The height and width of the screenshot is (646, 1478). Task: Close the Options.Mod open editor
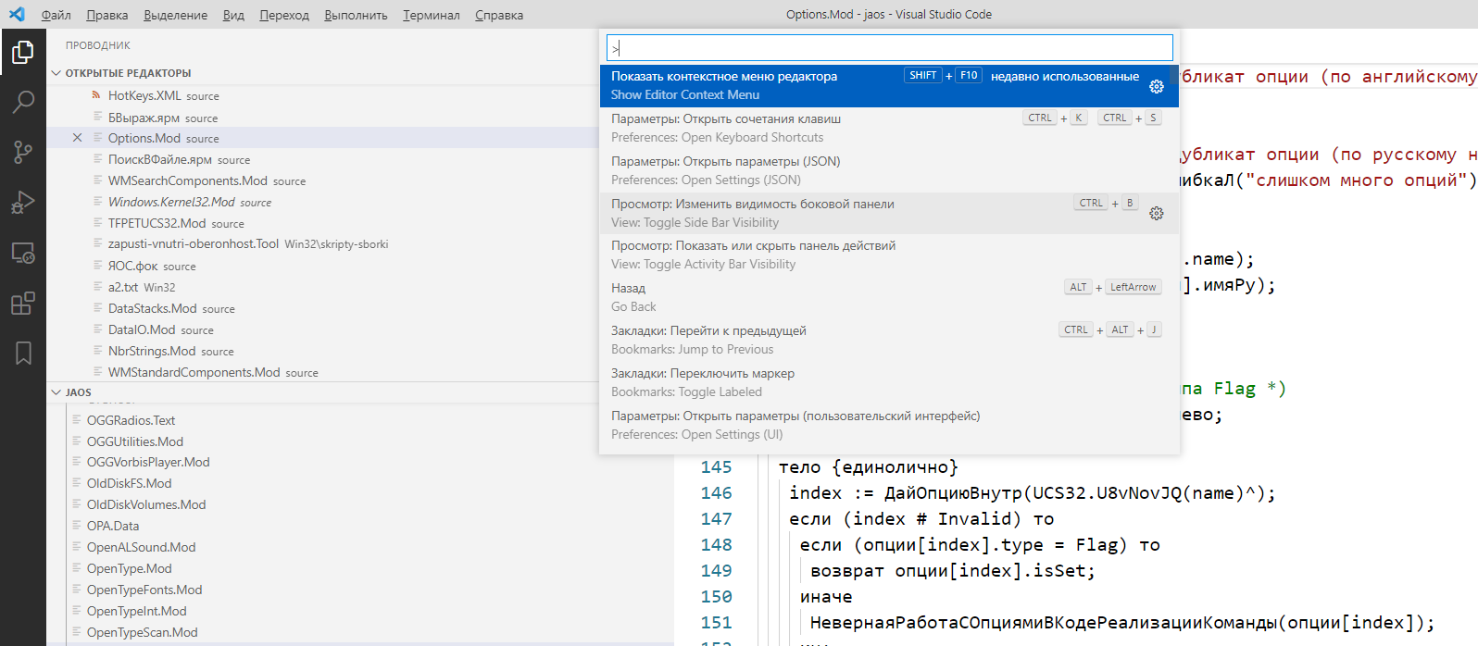click(77, 138)
